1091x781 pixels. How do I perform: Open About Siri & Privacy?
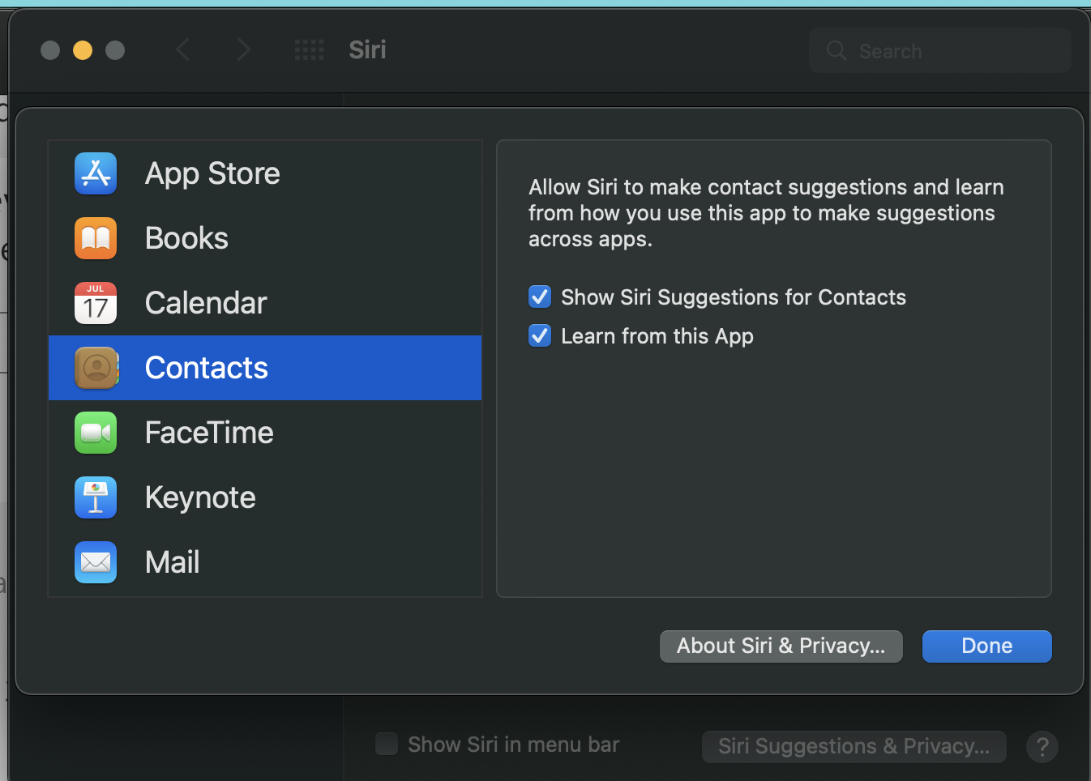(x=781, y=647)
